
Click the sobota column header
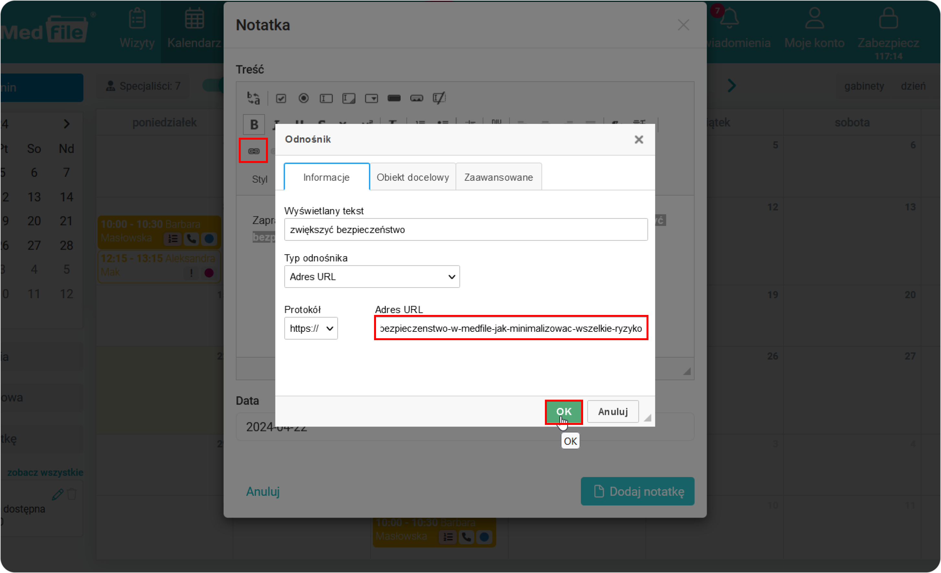click(x=852, y=123)
